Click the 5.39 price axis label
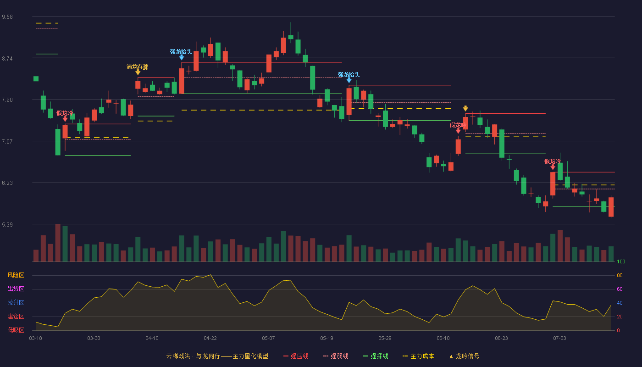Image resolution: width=642 pixels, height=367 pixels. (x=7, y=224)
